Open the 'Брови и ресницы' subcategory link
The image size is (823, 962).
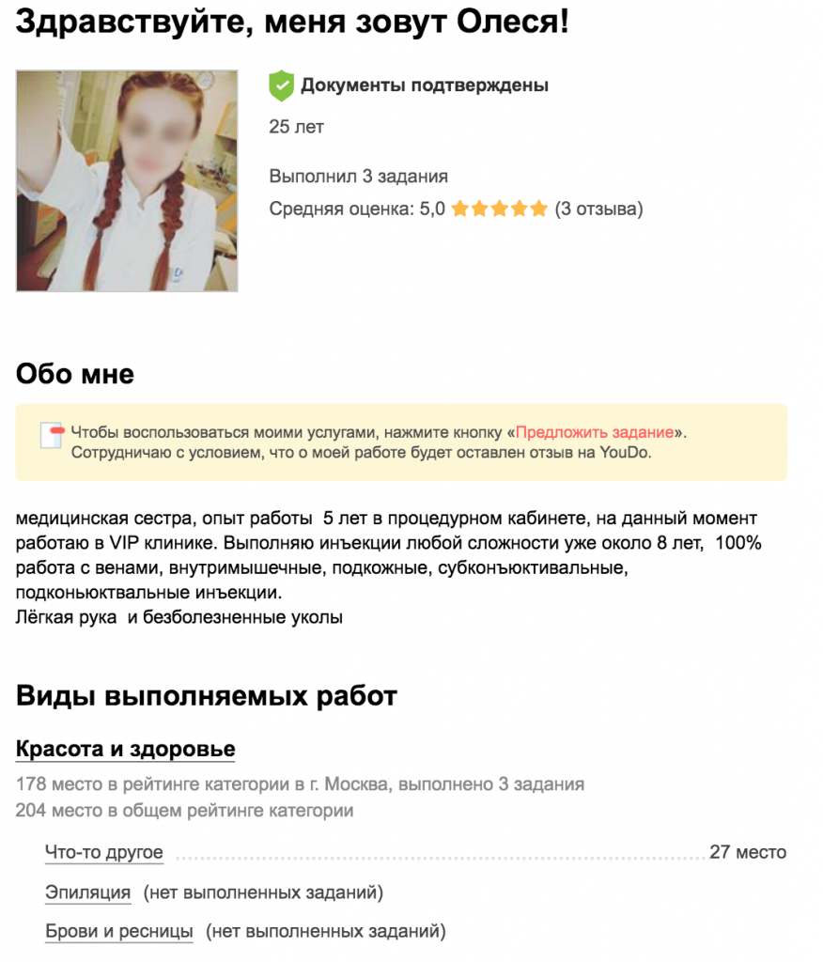coord(119,931)
